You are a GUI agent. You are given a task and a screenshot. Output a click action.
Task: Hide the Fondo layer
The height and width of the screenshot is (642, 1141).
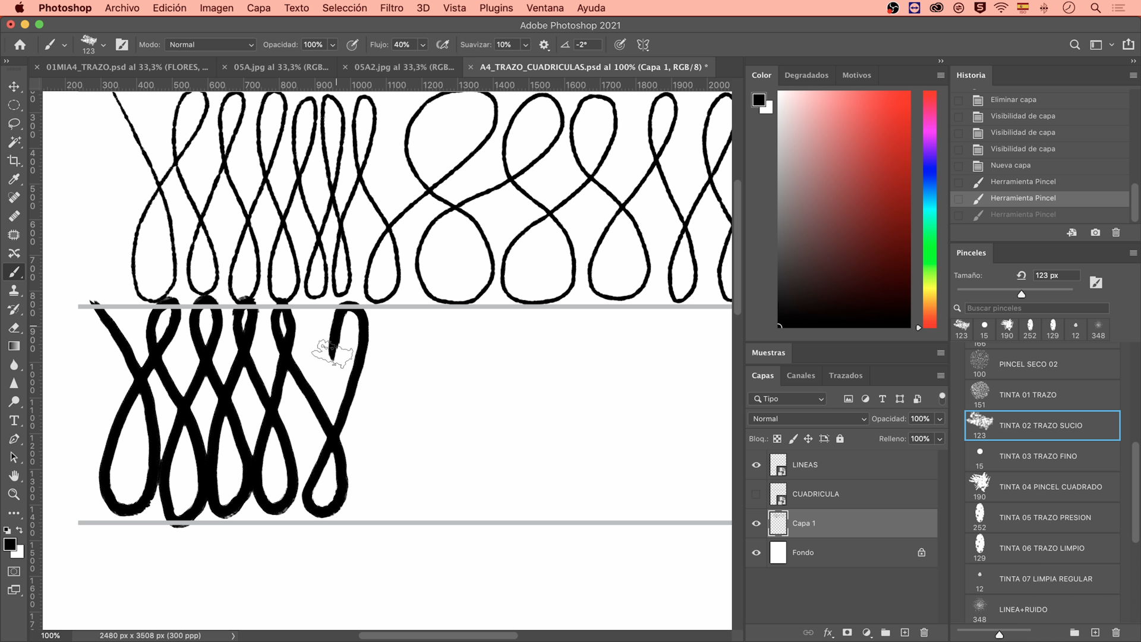click(756, 552)
